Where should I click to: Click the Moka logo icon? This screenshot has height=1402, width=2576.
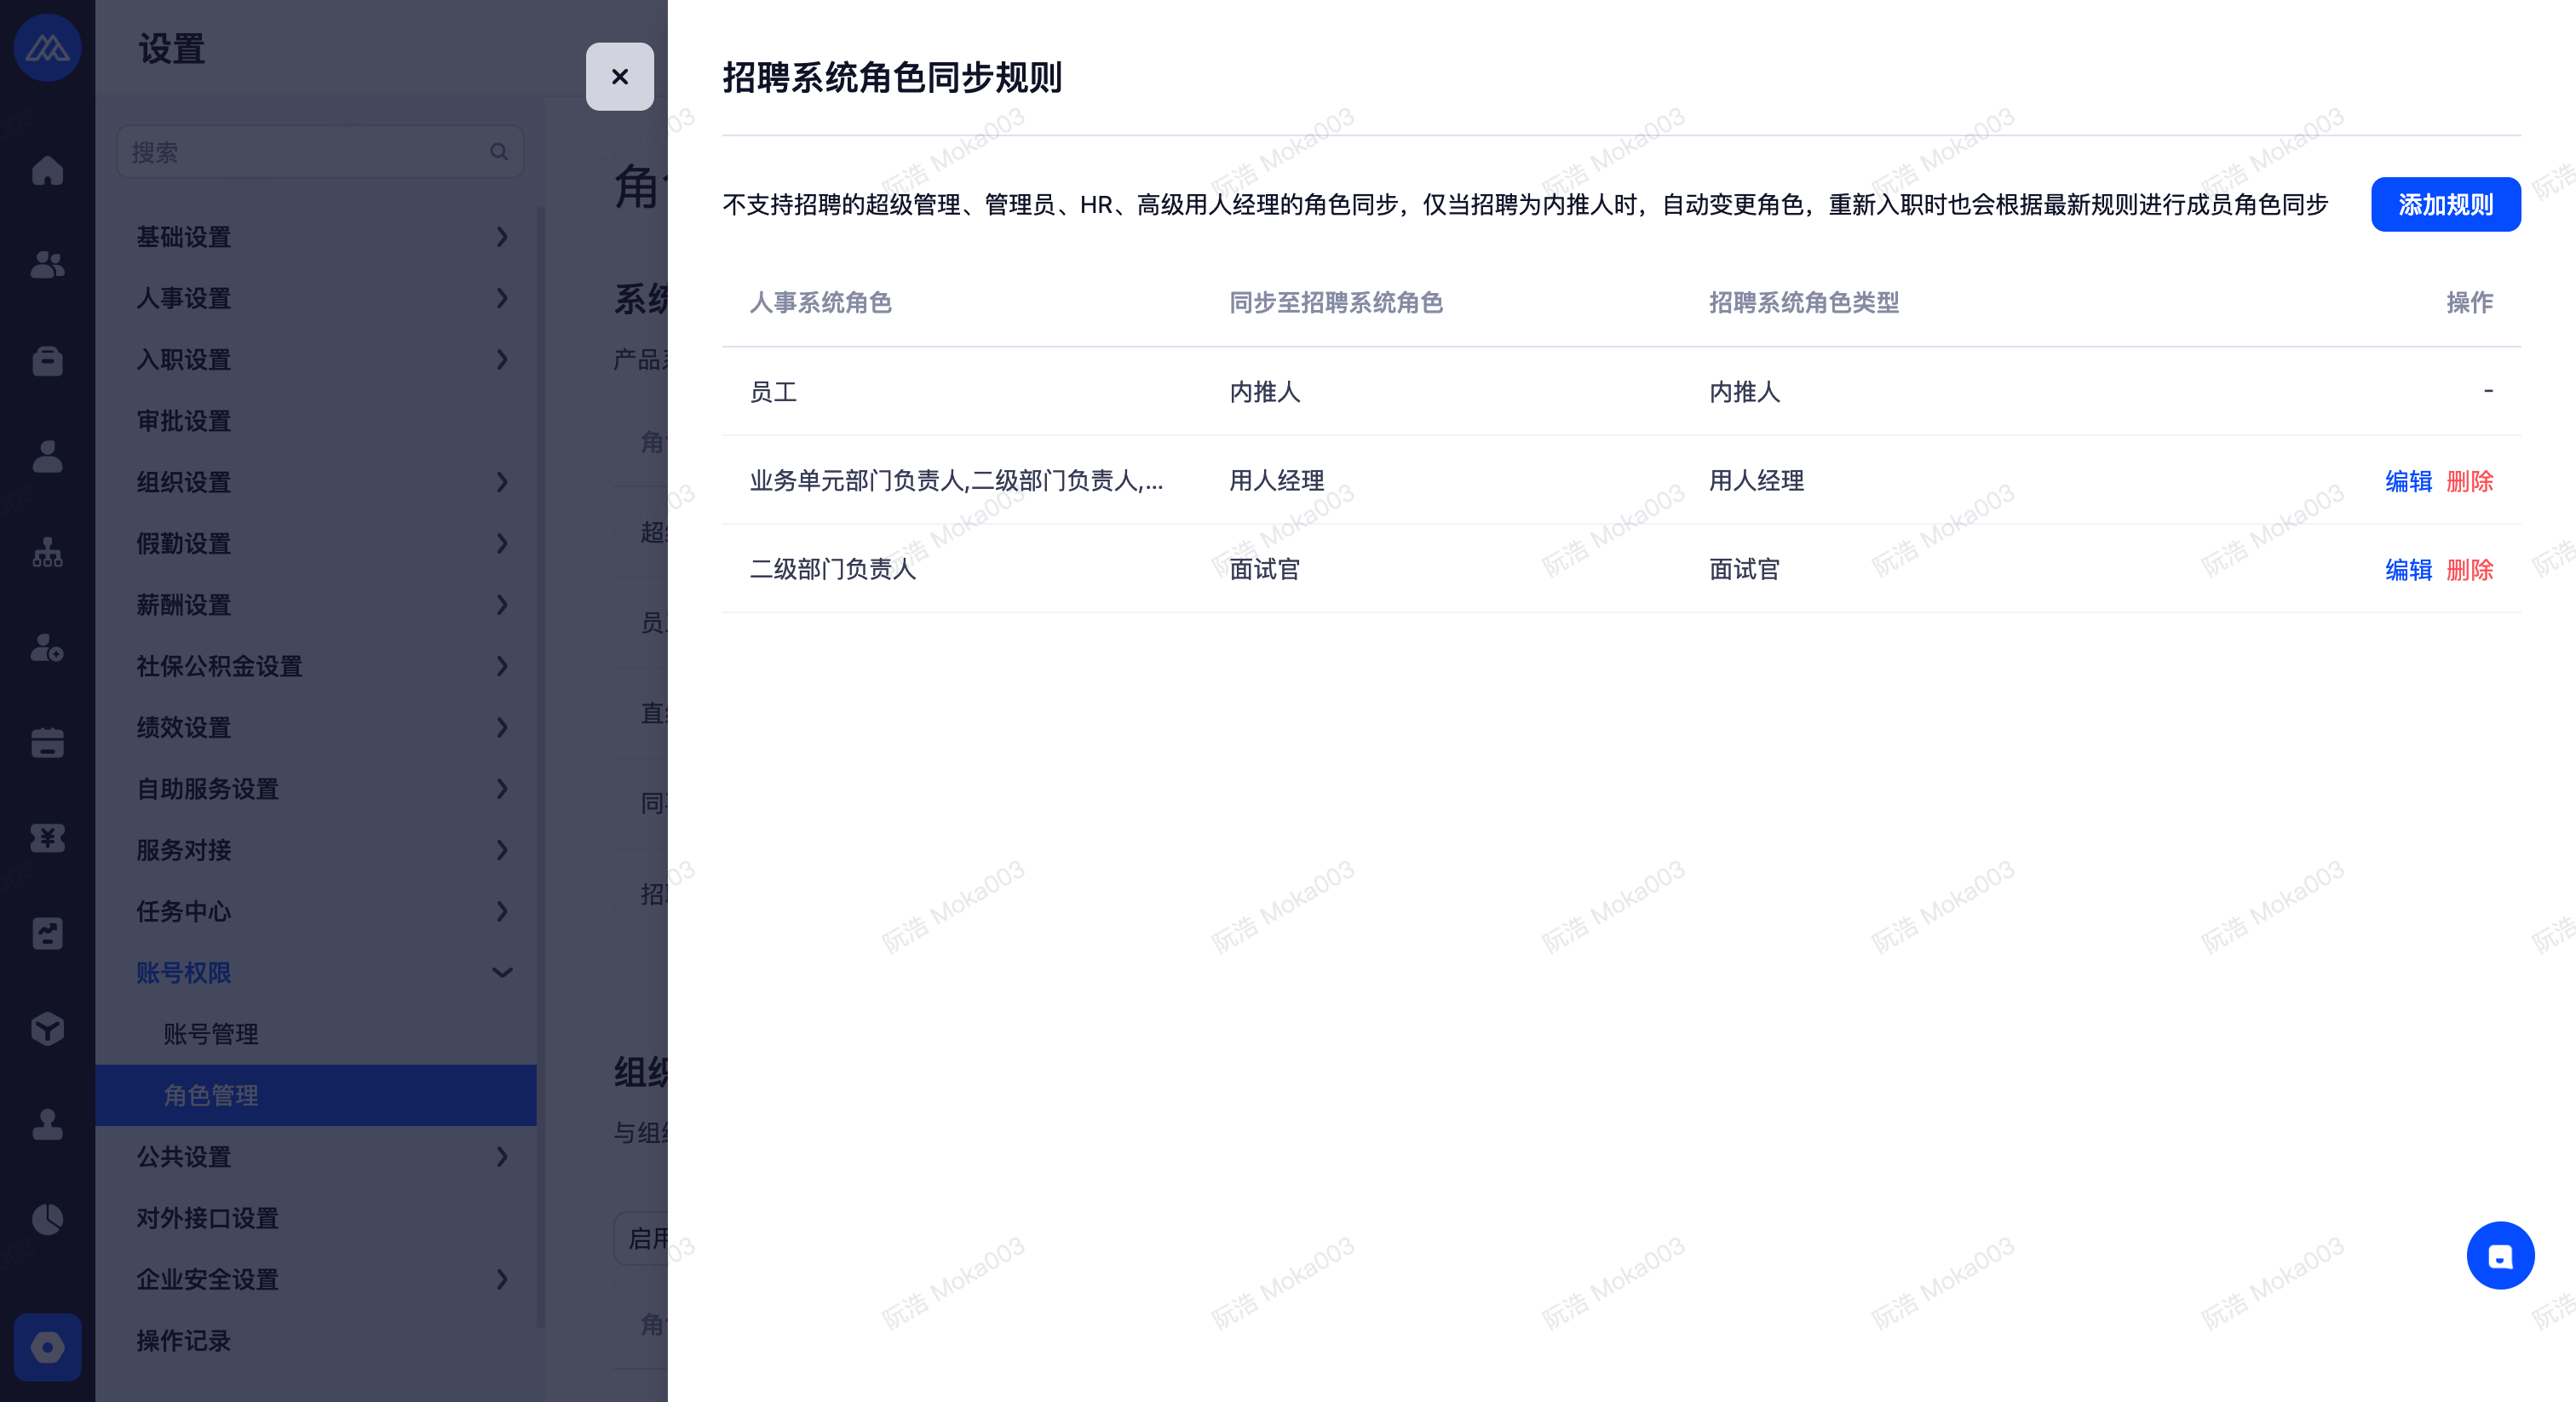tap(47, 47)
